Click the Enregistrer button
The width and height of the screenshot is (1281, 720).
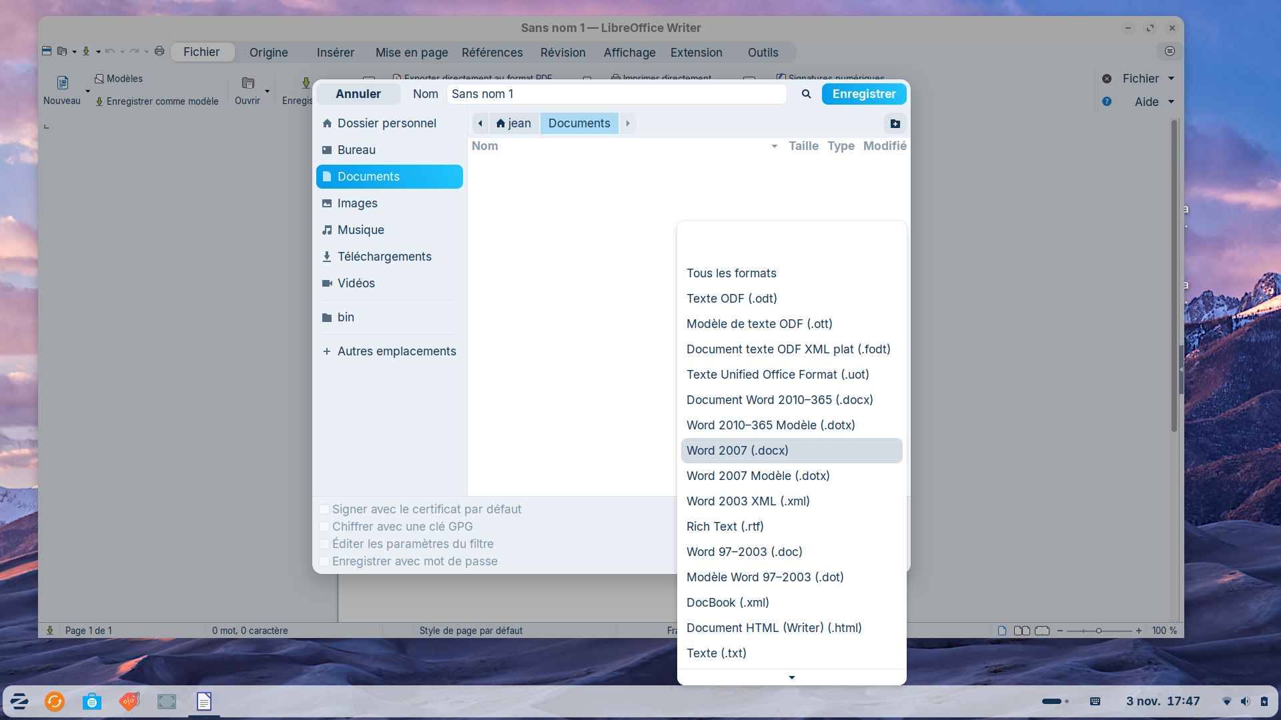863,94
